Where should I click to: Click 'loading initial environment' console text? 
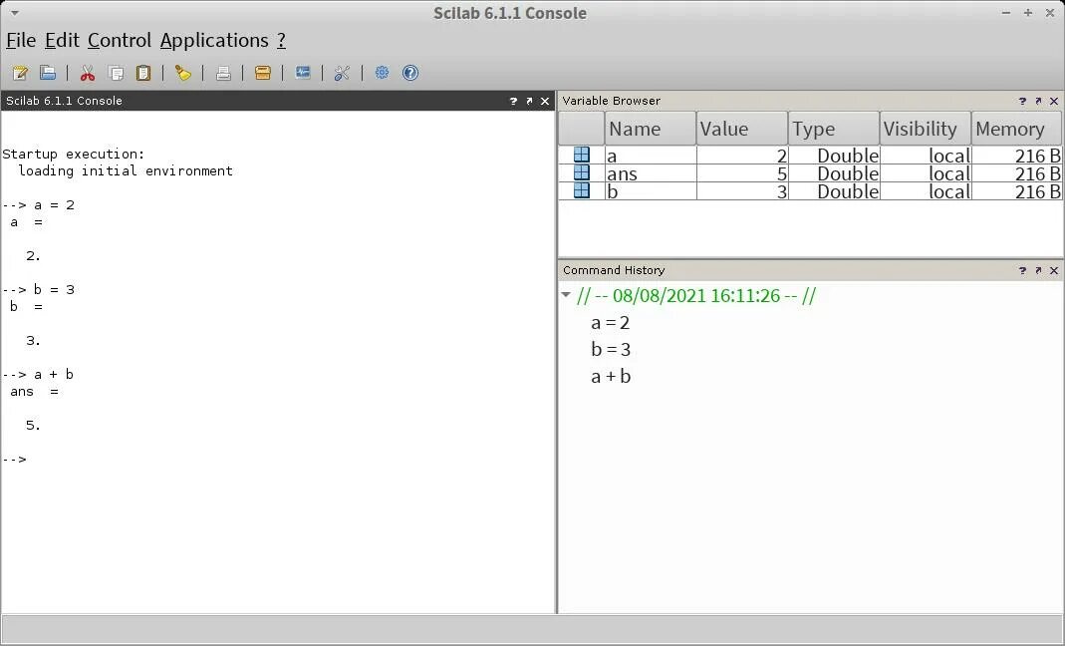point(125,170)
